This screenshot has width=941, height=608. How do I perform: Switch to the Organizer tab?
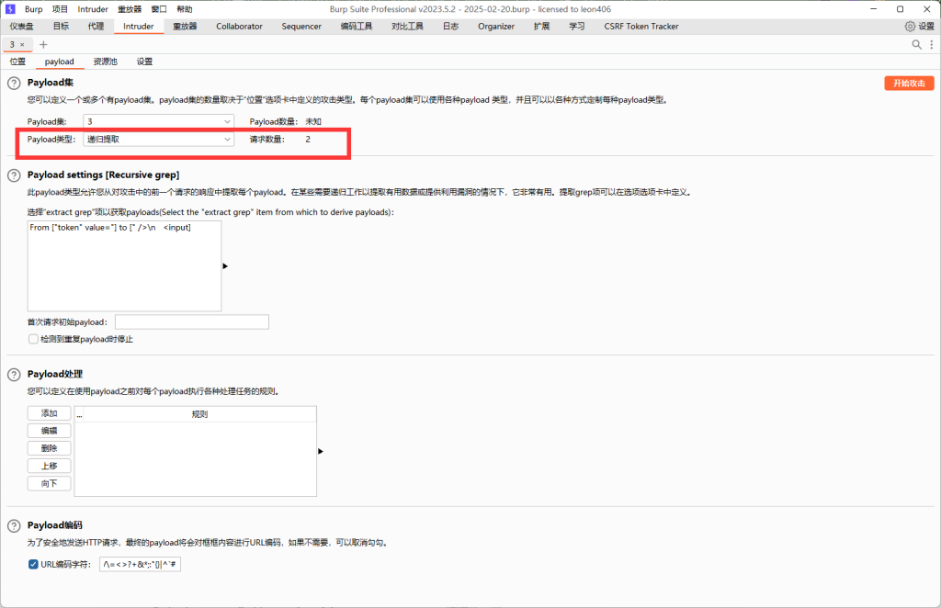pos(496,27)
